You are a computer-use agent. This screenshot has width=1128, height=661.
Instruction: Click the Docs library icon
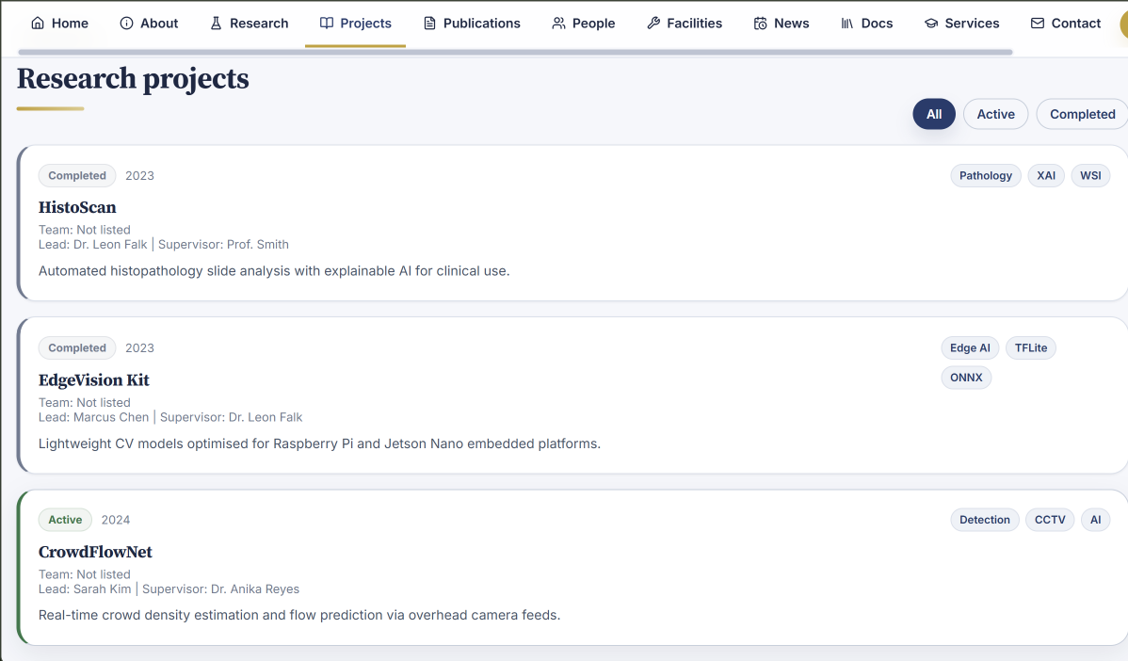(847, 23)
